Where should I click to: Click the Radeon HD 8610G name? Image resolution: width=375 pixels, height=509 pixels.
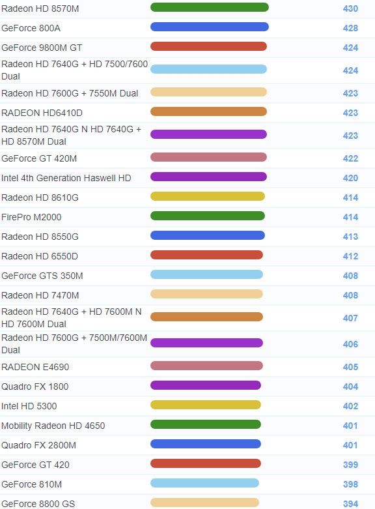click(40, 197)
